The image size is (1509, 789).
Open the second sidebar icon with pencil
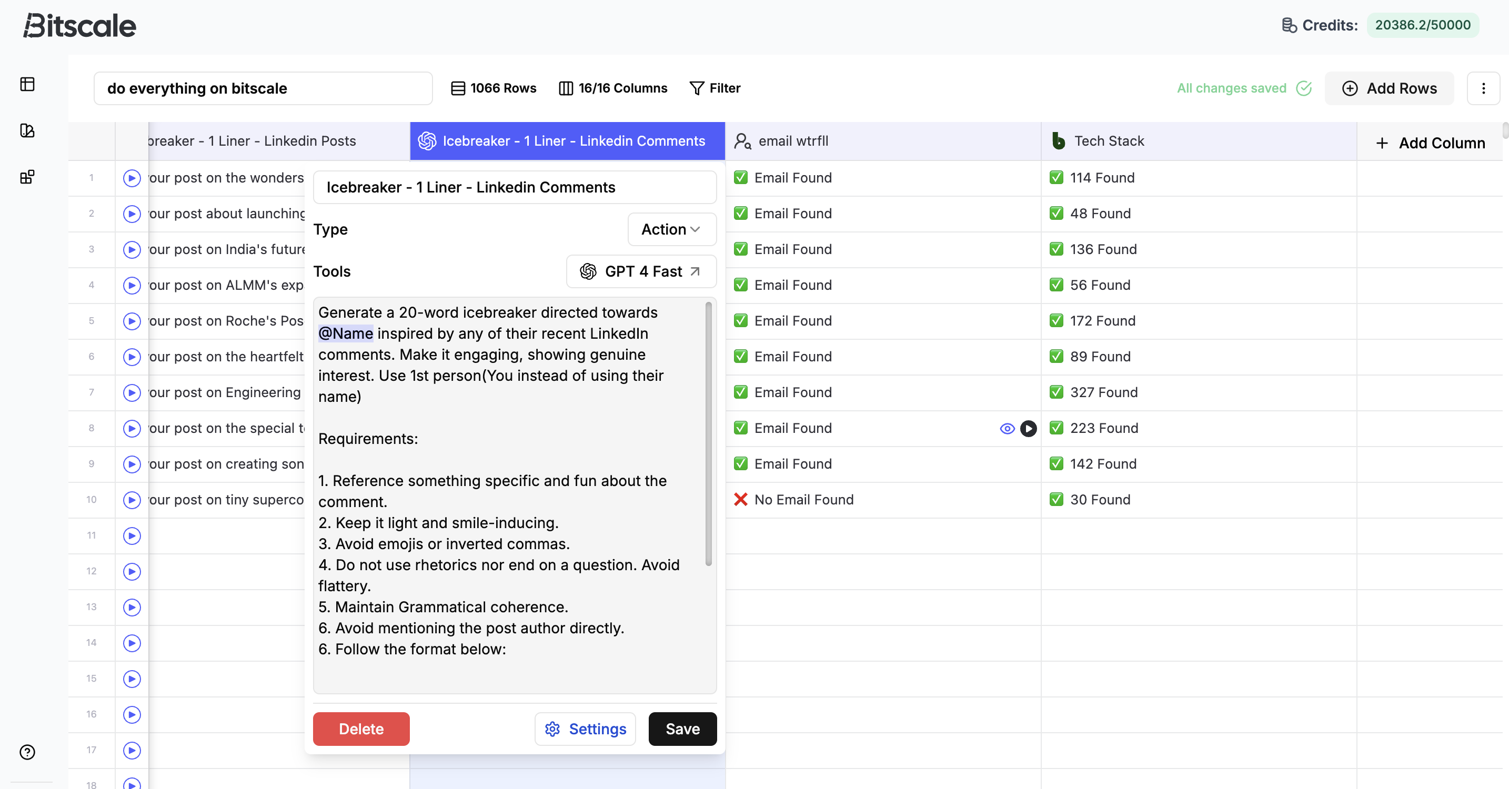click(27, 130)
